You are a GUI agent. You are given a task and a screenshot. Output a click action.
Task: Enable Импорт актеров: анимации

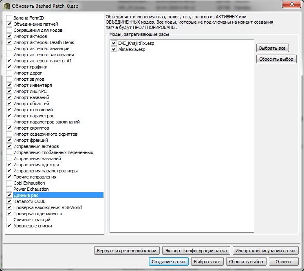pyautogui.click(x=9, y=48)
